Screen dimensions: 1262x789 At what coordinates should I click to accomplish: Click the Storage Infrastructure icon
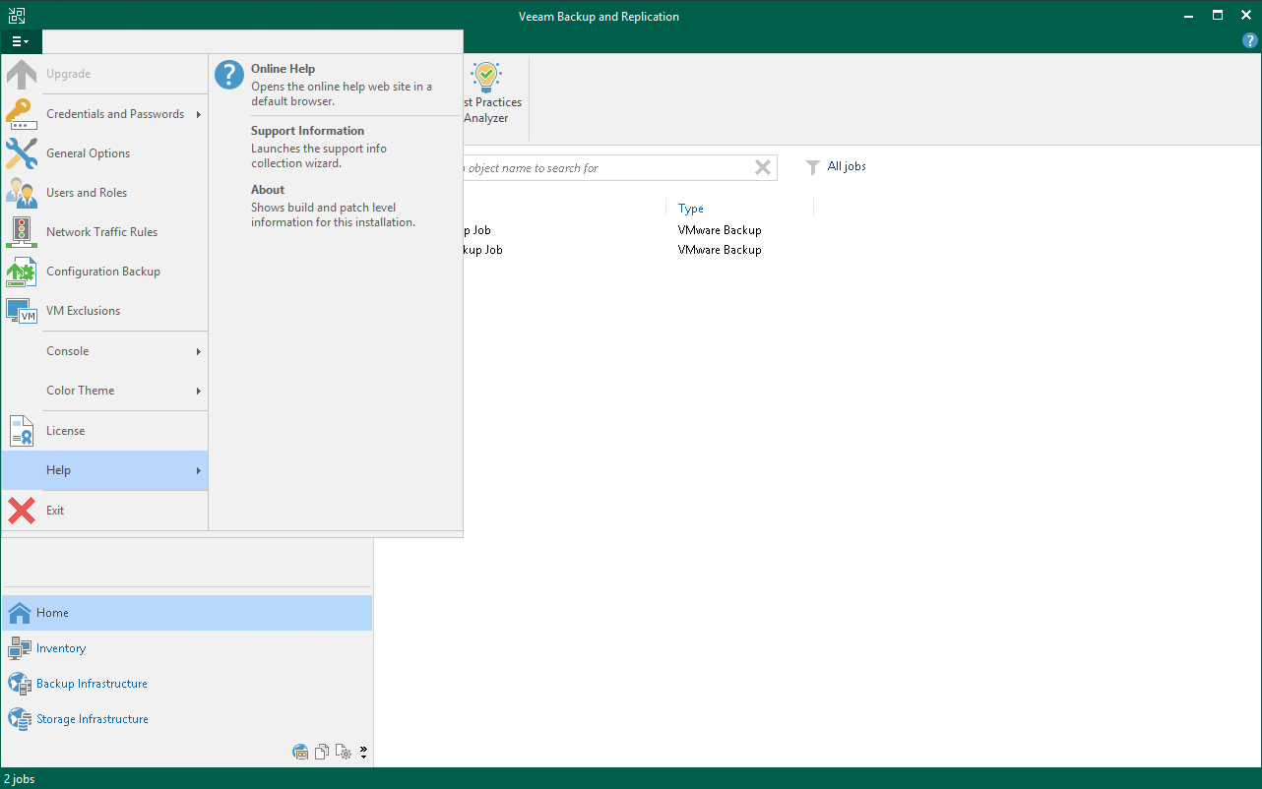[x=20, y=719]
